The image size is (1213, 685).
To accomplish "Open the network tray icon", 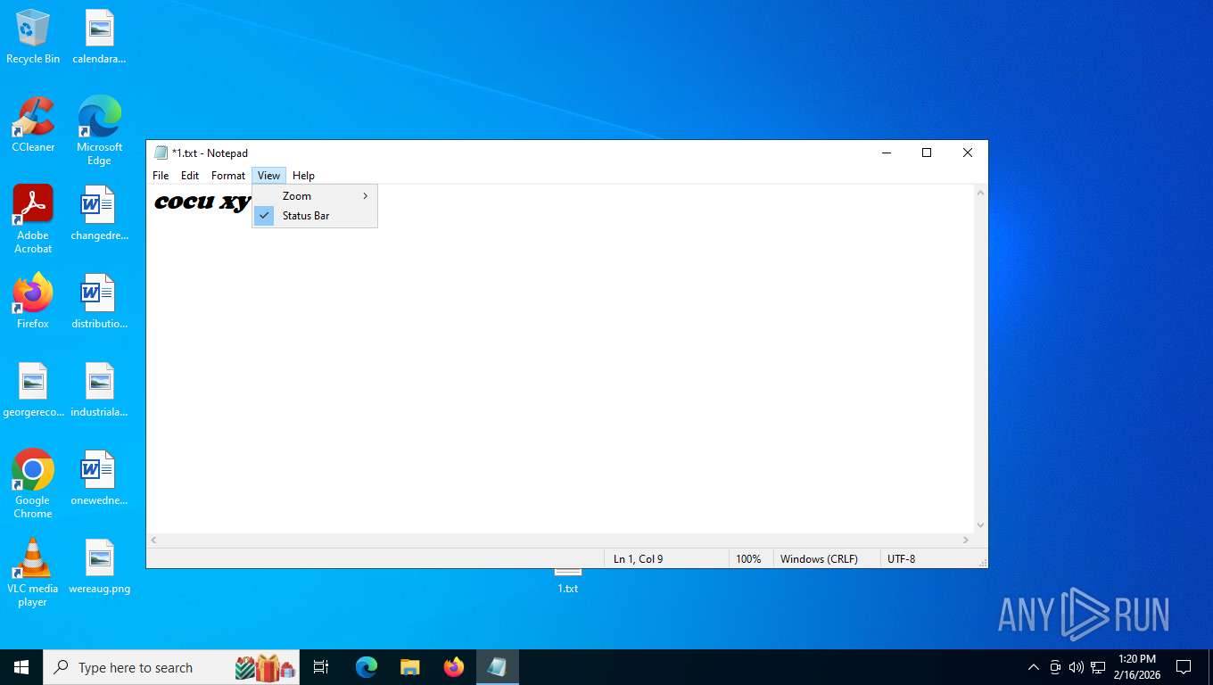I will [1098, 667].
